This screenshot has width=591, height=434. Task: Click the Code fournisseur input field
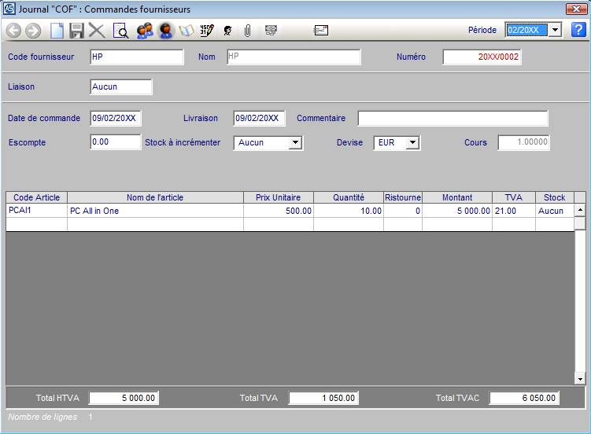[x=136, y=57]
